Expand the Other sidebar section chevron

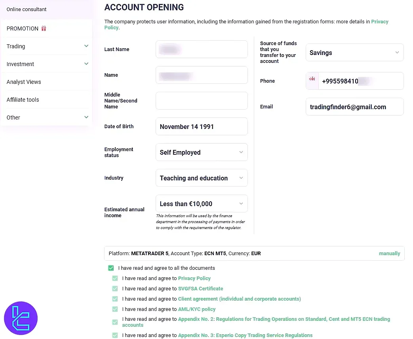[x=86, y=117]
